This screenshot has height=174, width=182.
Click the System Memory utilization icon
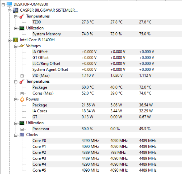click(x=22, y=28)
